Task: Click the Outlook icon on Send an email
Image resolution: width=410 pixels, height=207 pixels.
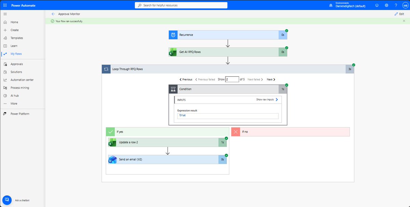Action: [x=112, y=159]
